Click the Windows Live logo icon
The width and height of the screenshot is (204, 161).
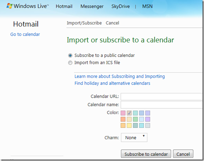coord(9,6)
